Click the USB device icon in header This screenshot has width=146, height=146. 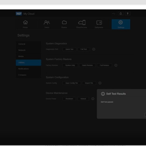(114, 14)
